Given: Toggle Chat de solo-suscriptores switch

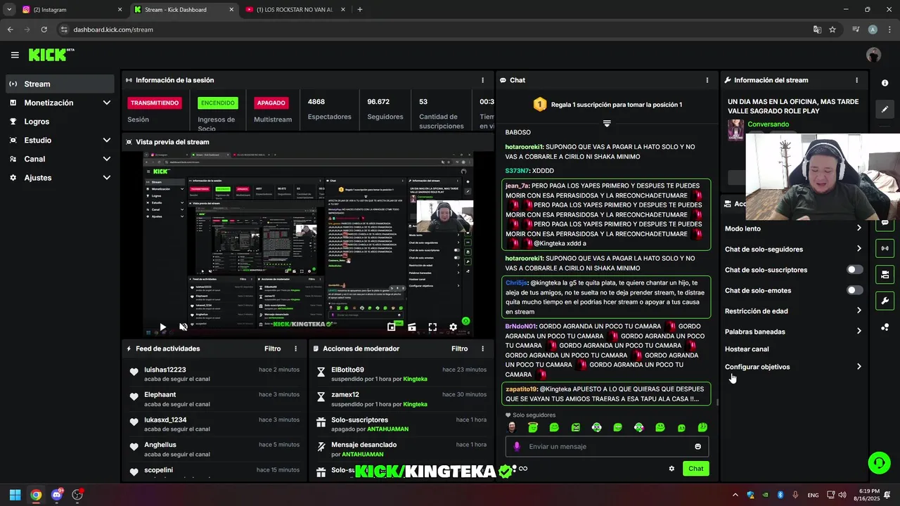Looking at the screenshot, I should pyautogui.click(x=854, y=270).
